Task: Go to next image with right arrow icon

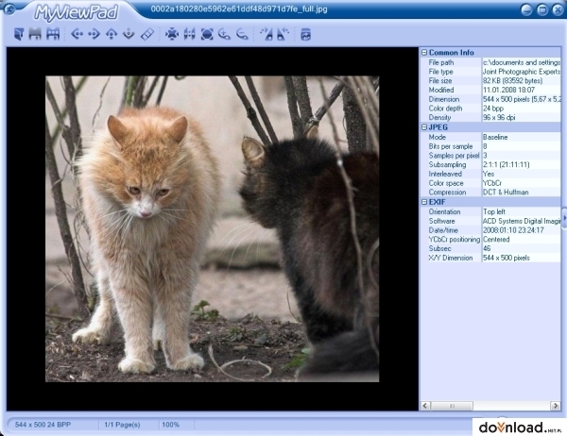Action: 94,34
